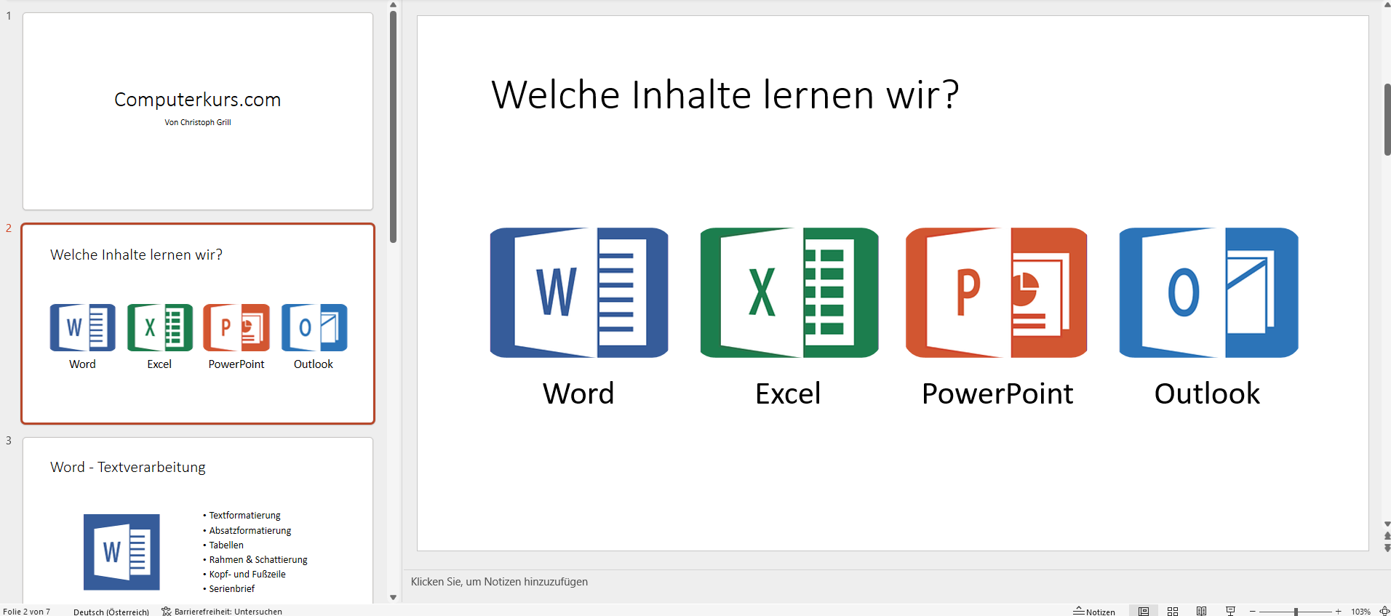Switch to Reading view
Screen dimensions: 1391x616
[x=1201, y=612]
